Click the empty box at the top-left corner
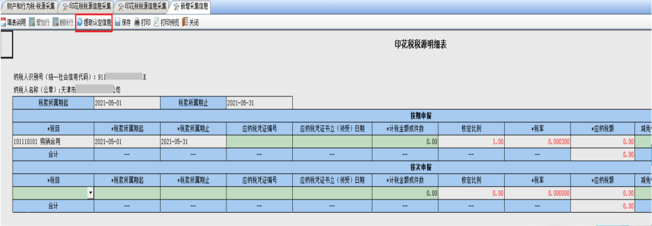 click(x=7, y=45)
